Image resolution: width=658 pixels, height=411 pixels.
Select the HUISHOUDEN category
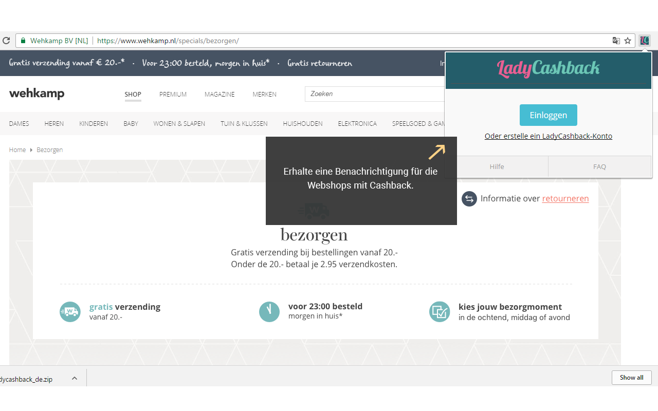click(303, 124)
